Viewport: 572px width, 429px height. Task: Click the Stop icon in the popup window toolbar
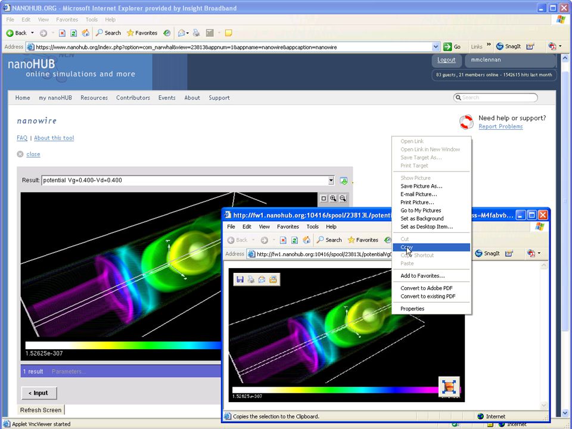[x=283, y=240]
